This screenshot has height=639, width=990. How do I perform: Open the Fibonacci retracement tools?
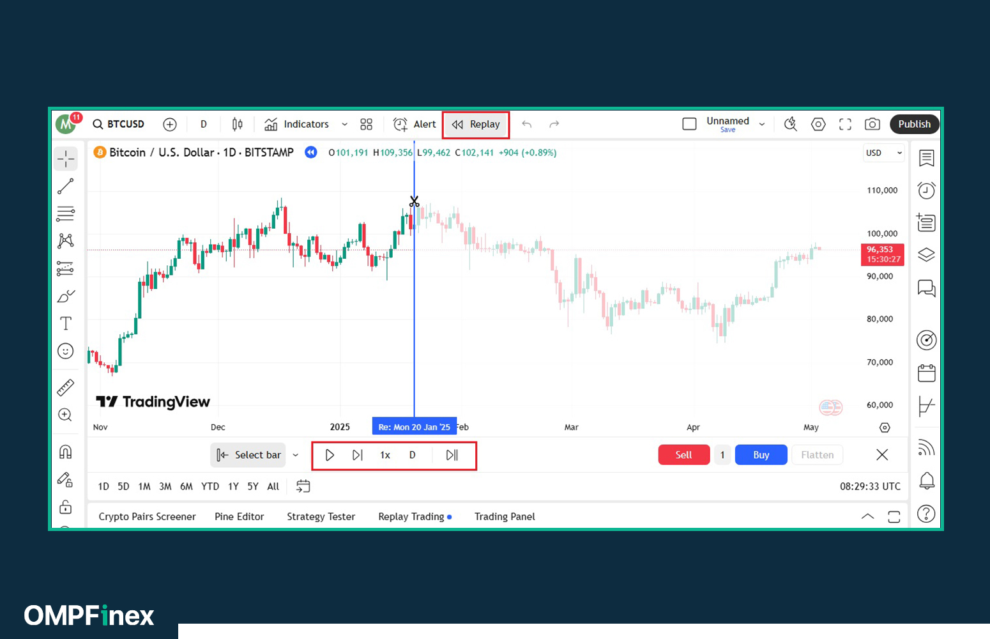[x=66, y=213]
